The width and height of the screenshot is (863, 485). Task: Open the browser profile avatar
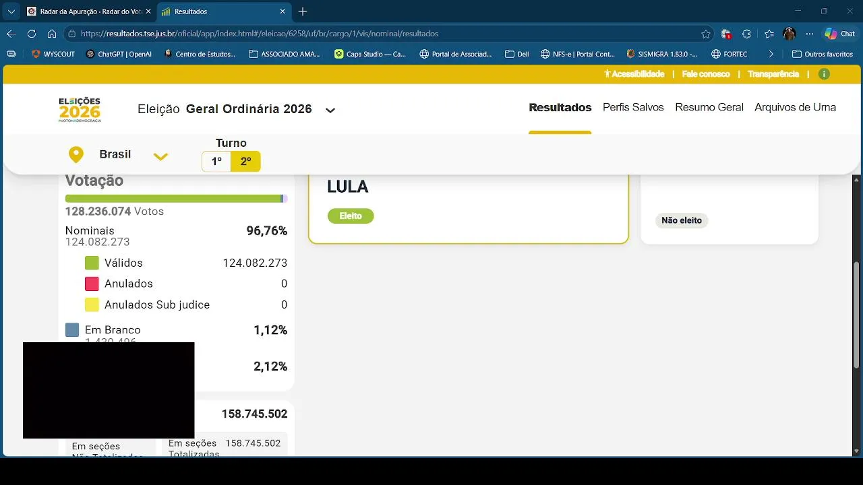[790, 34]
